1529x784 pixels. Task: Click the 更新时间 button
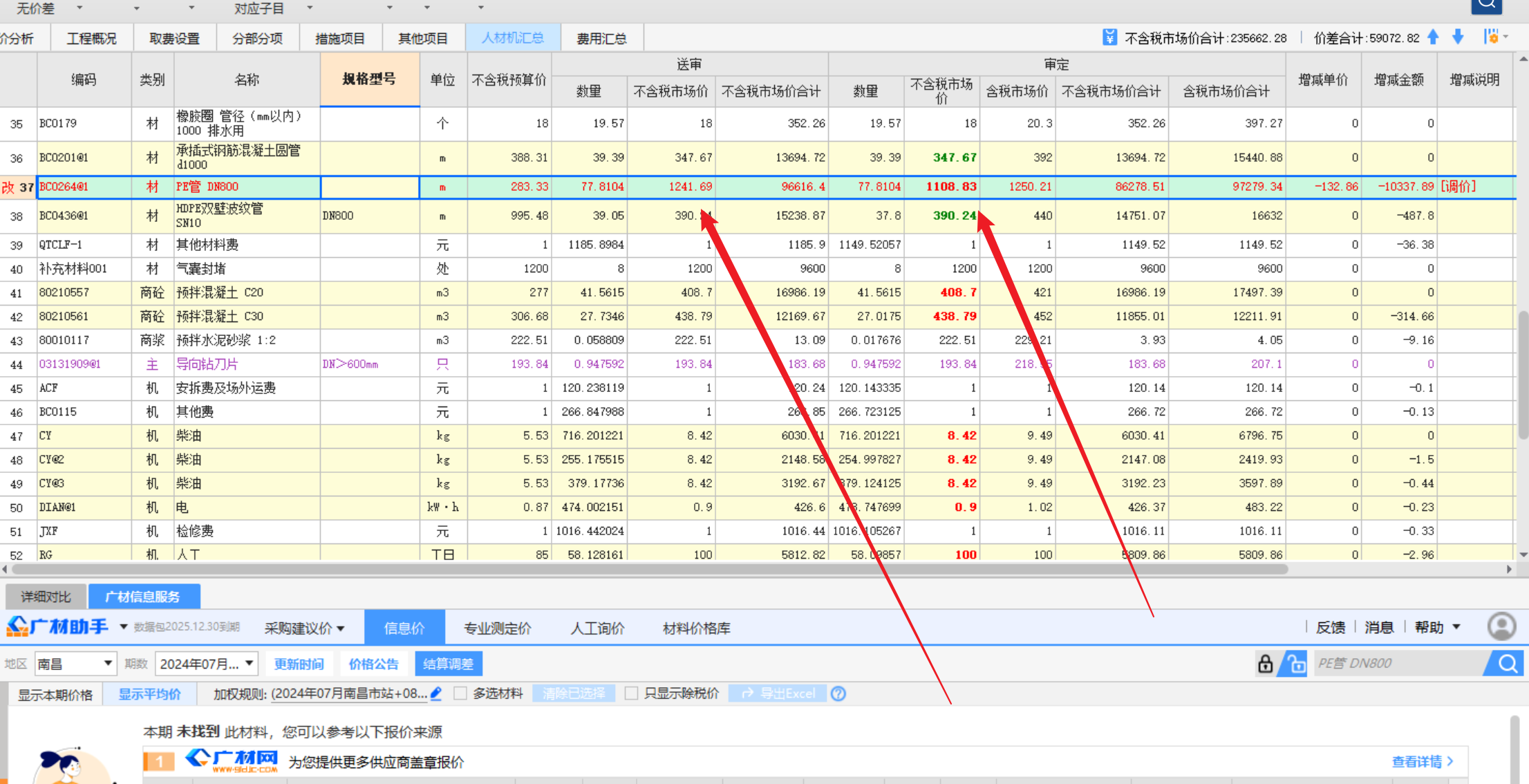tap(299, 664)
